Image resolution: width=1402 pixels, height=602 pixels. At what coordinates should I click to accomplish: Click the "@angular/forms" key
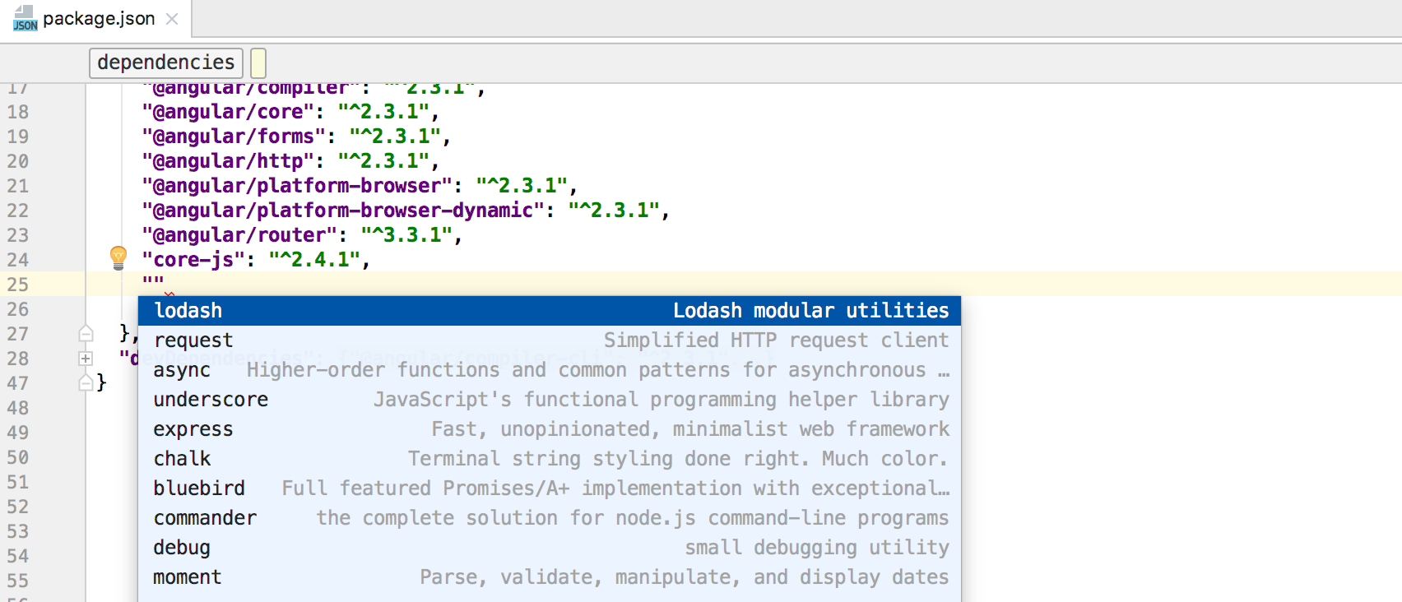[234, 137]
